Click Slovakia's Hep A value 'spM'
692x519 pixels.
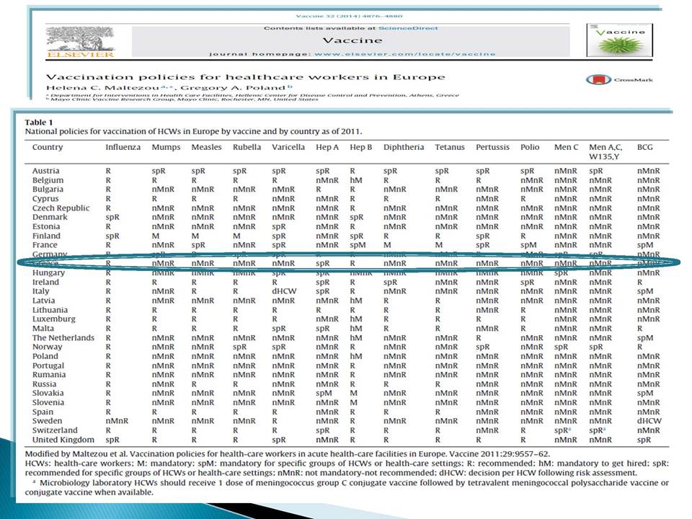point(324,394)
